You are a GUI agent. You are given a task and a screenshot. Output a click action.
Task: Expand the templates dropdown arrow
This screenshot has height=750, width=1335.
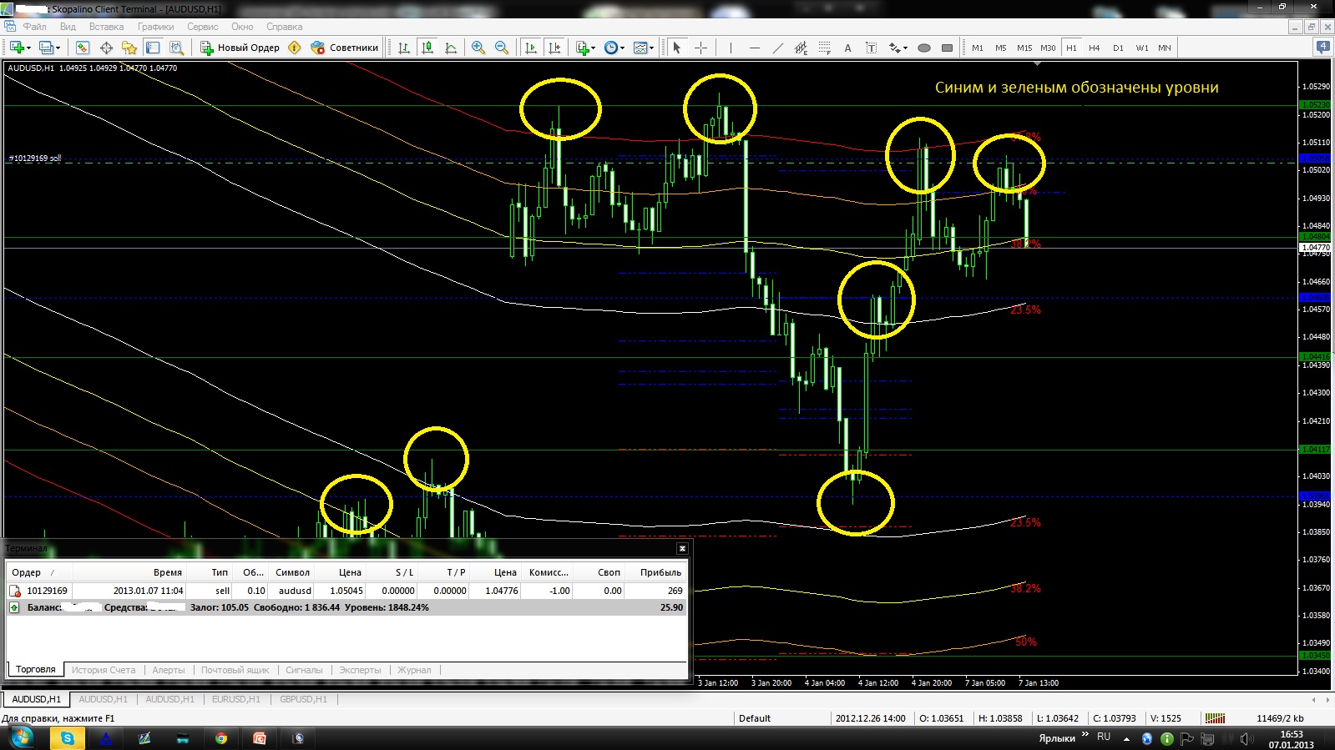(x=651, y=48)
